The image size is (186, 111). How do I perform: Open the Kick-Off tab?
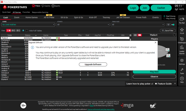click(93, 18)
